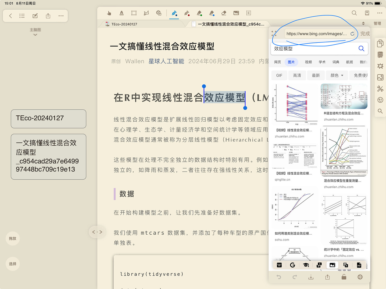Open the PDF search icon in browser
The width and height of the screenshot is (386, 289).
(359, 265)
